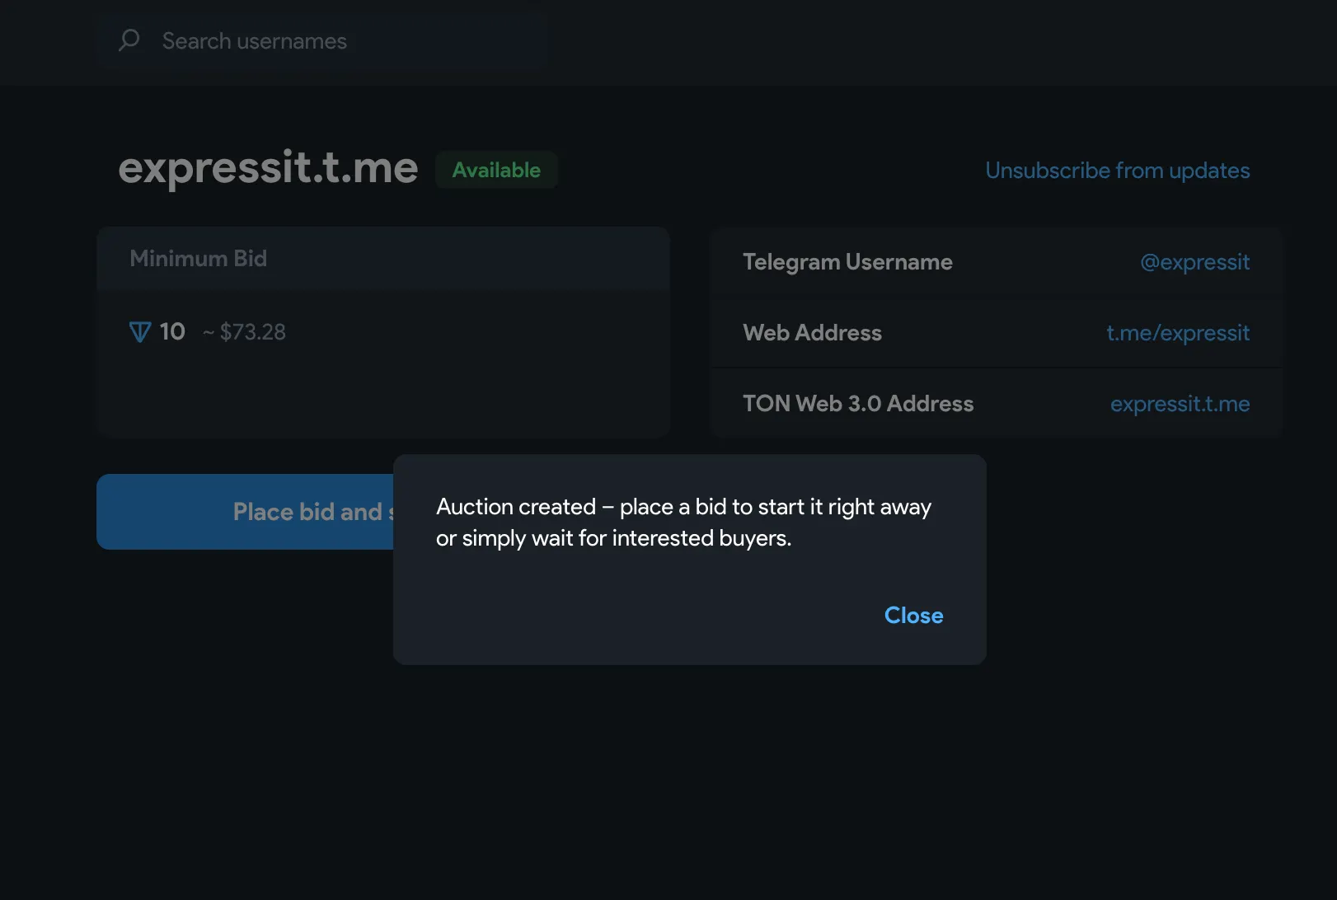Click the 'Auction created' message line

683,507
